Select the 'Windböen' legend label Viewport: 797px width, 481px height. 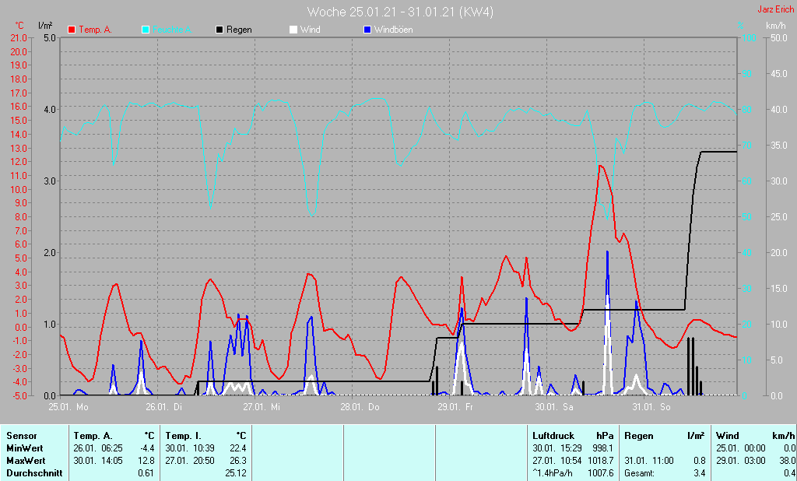click(x=393, y=30)
